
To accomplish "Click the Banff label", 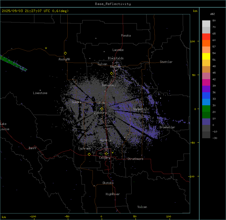I will point(33,148).
